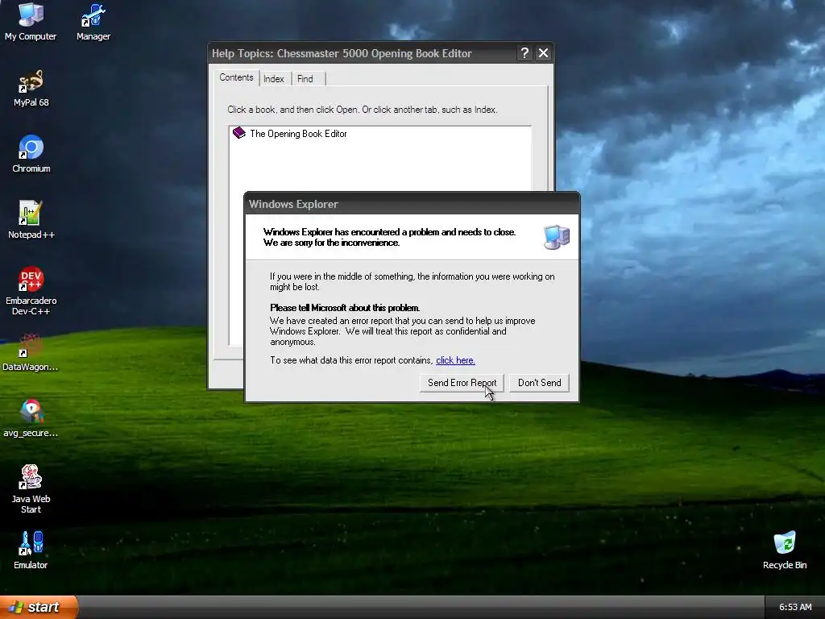This screenshot has width=825, height=619.
Task: Select the Recycle Bin icon
Action: tap(785, 550)
